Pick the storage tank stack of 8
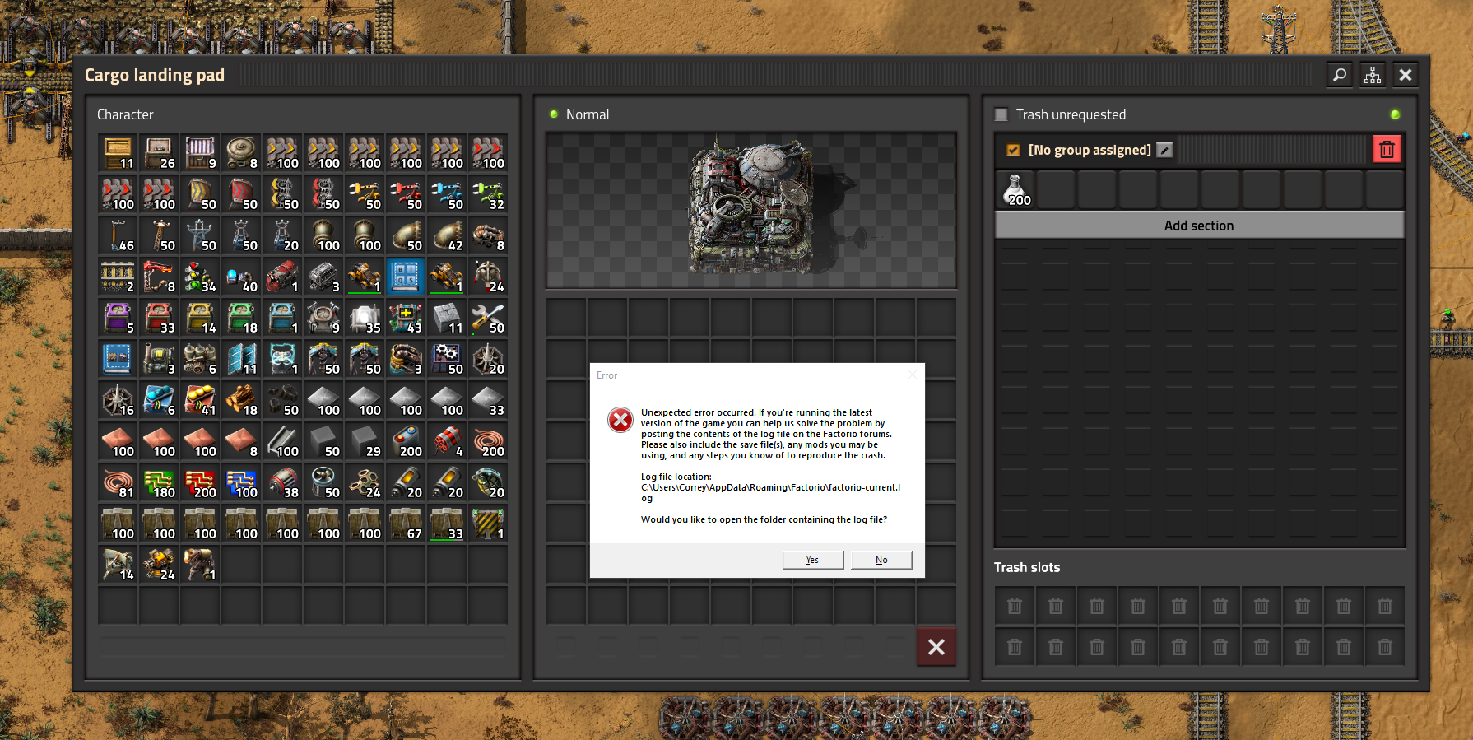1473x740 pixels. [241, 153]
